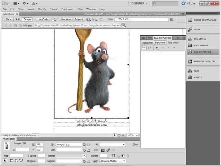Toggle Live Code mode
This screenshot has height=166, width=221.
click(42, 19)
